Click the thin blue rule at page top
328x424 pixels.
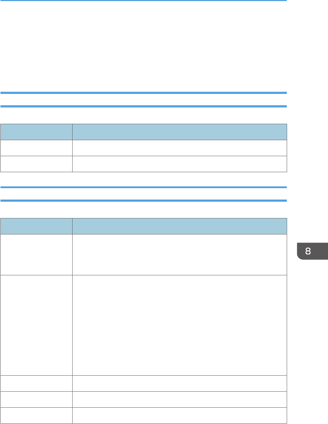click(144, 1)
